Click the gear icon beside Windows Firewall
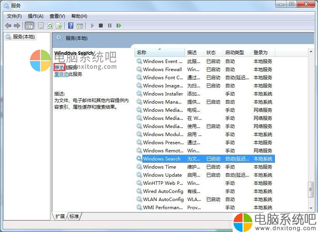The height and width of the screenshot is (232, 318). click(139, 69)
